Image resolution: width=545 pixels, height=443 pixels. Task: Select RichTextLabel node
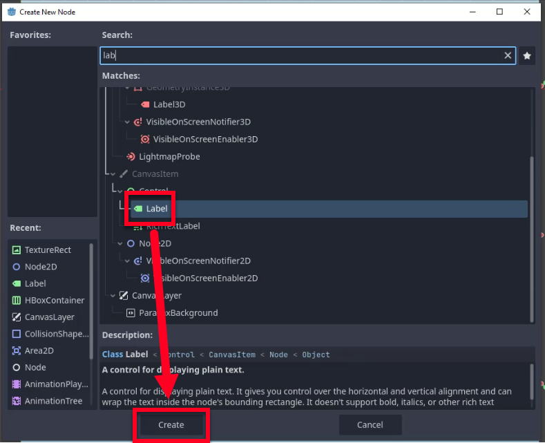[173, 226]
